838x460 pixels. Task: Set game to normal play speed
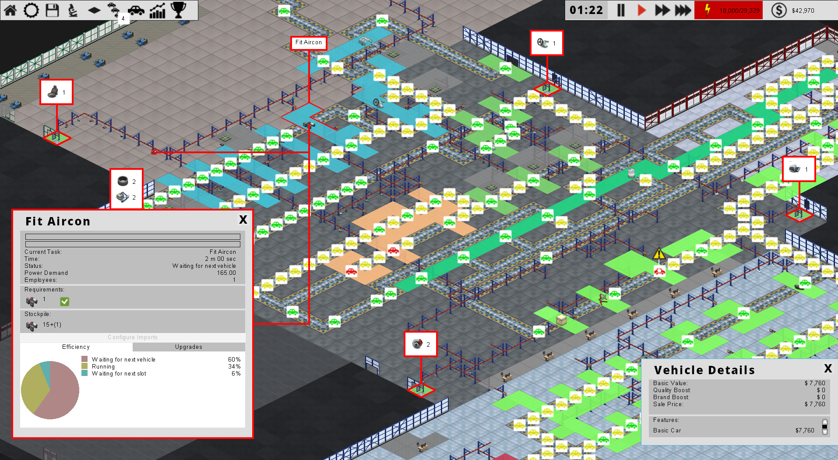click(x=641, y=10)
